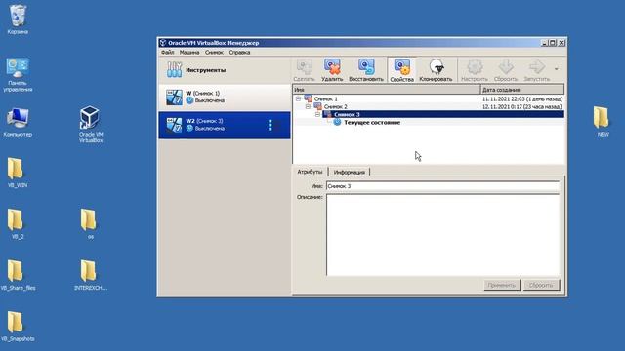Open the W2 machine tools menu button
Screen dimensions: 625x351
[x=270, y=125]
